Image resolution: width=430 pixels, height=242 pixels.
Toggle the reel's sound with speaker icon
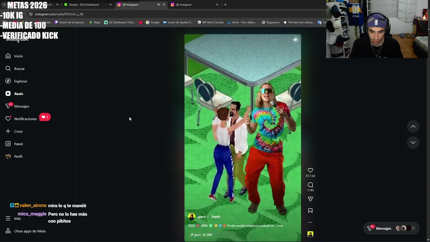click(296, 40)
